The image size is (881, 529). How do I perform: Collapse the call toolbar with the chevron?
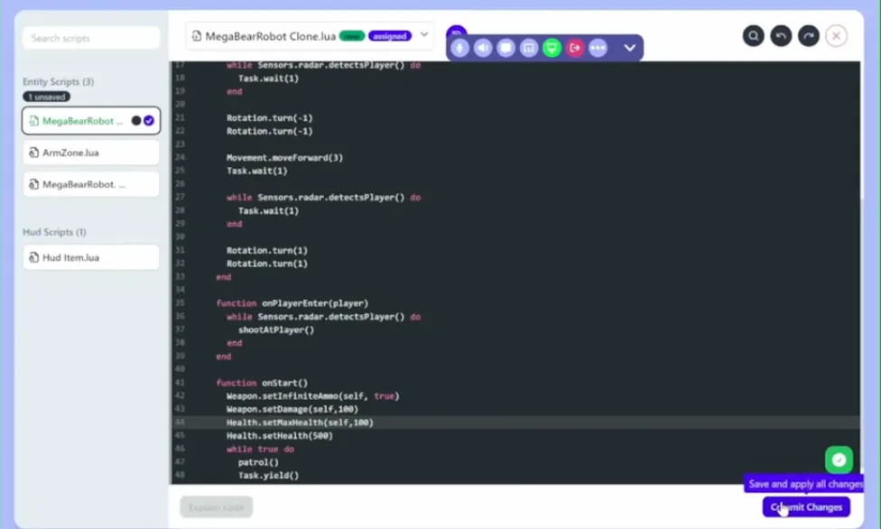630,49
